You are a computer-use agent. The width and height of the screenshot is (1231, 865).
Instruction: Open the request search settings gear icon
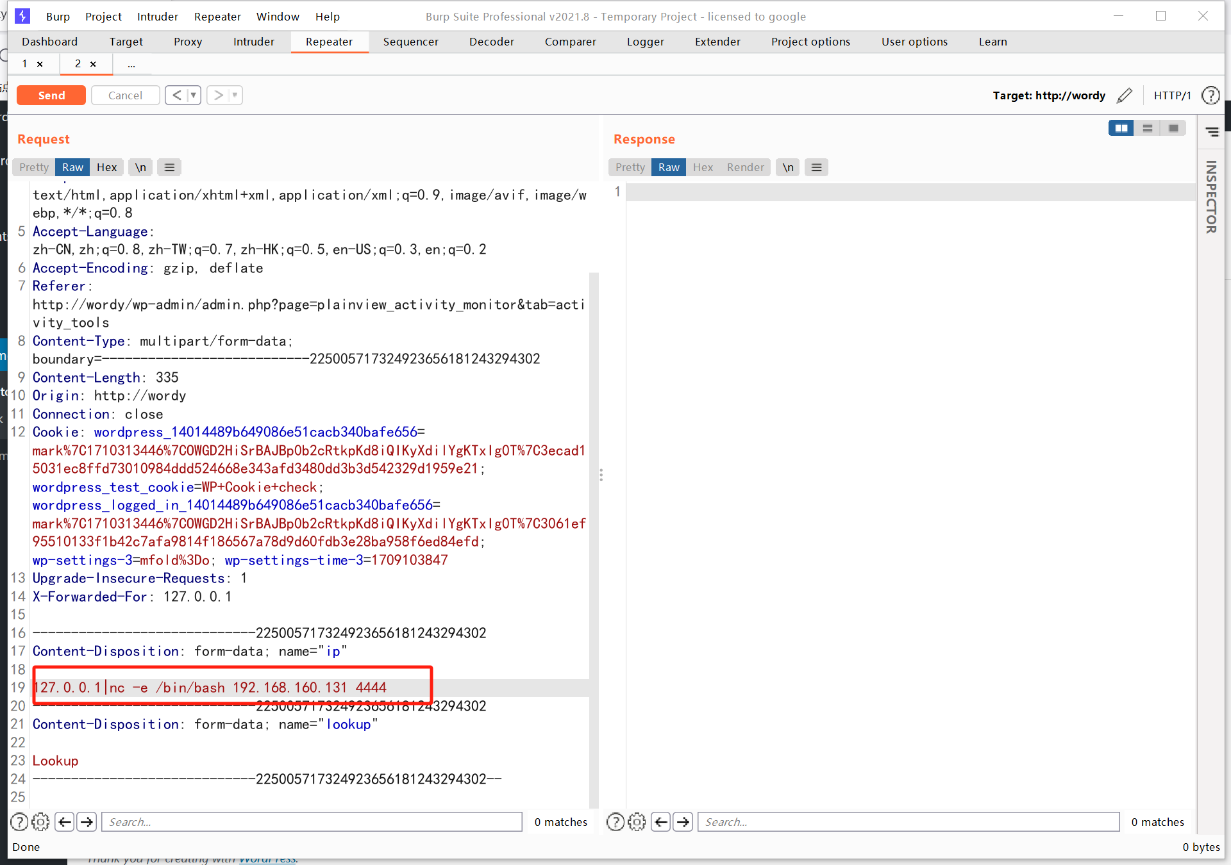(x=40, y=821)
